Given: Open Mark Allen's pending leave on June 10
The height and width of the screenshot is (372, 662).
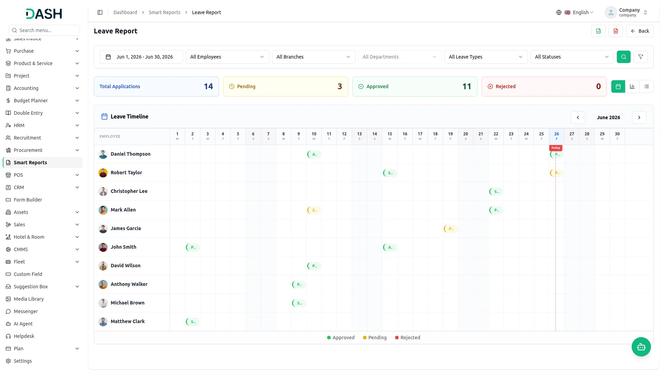Looking at the screenshot, I should pos(314,210).
